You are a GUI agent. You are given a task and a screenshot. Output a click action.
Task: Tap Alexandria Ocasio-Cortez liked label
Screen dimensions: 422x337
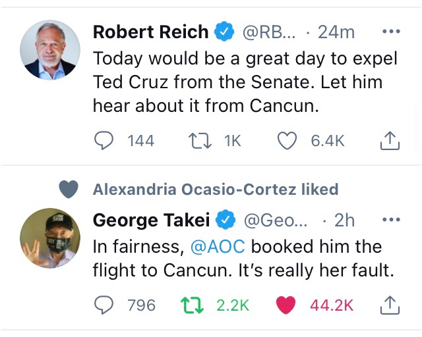pos(216,190)
